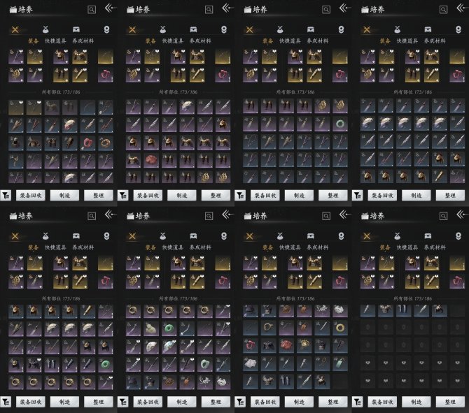The height and width of the screenshot is (413, 469).
Task: Open filter in panel showing five feather fans
Action: click(358, 195)
